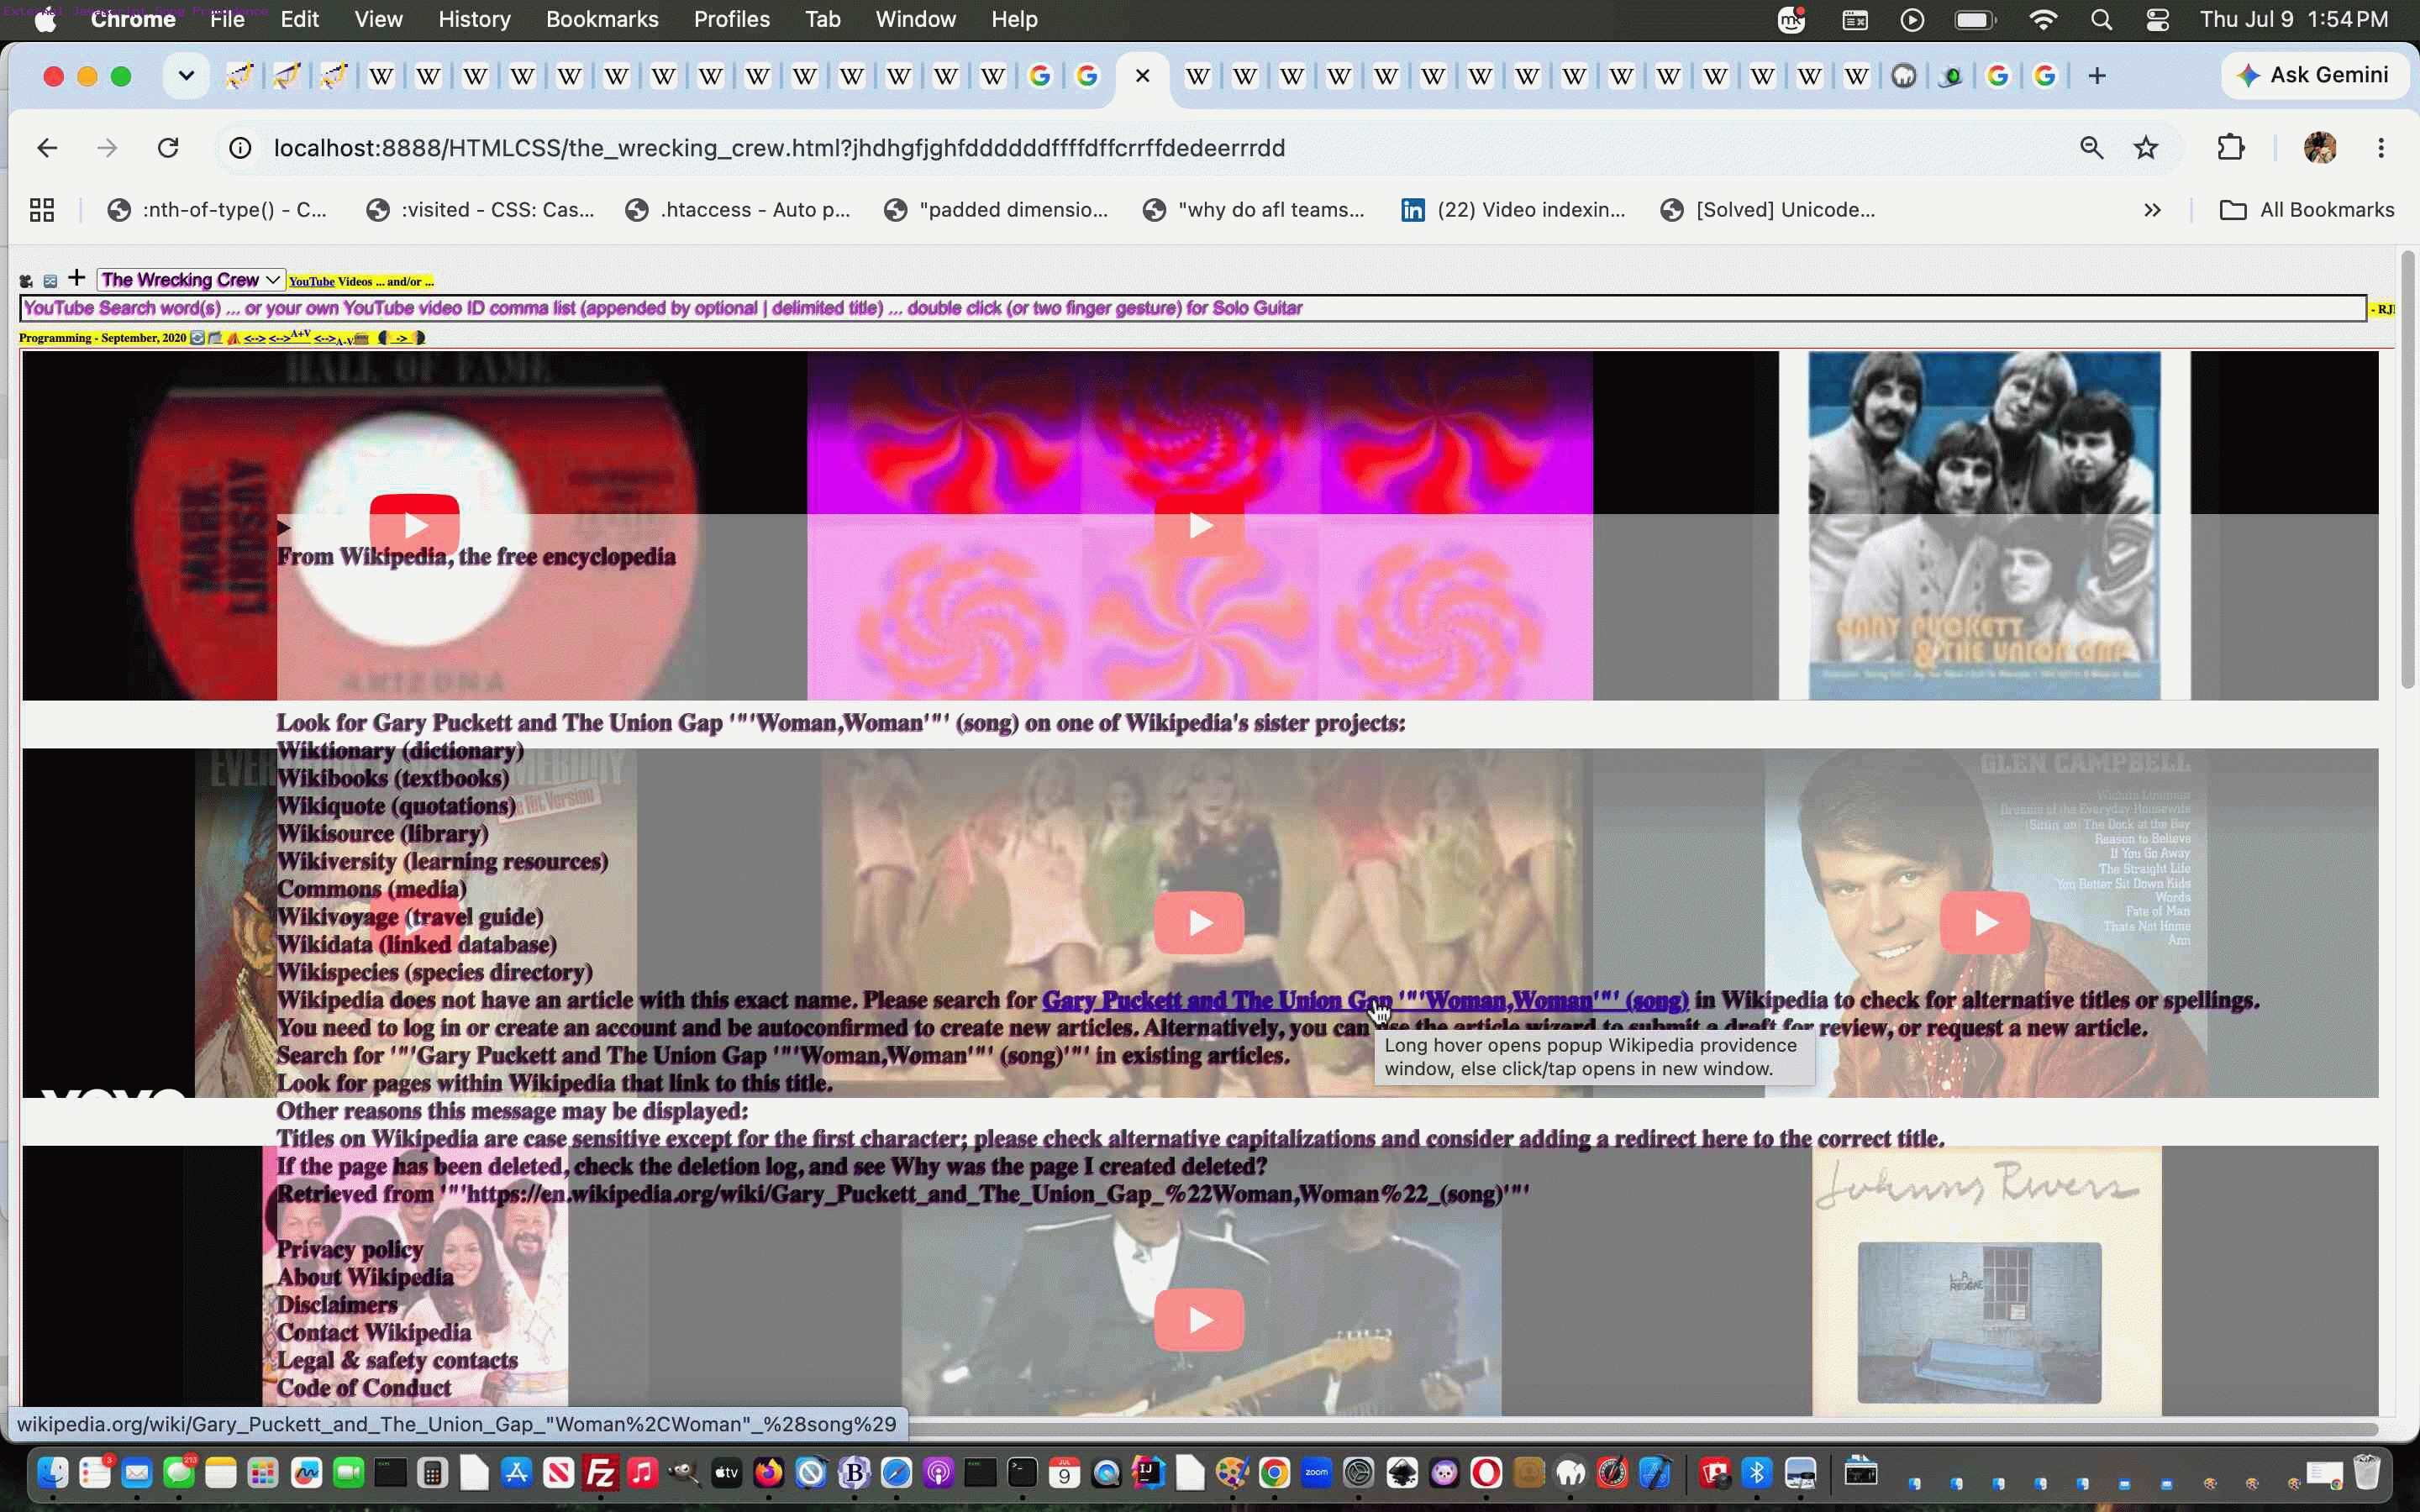Follow the YouTube link beside the dropdown
The width and height of the screenshot is (2420, 1512).
(311, 282)
